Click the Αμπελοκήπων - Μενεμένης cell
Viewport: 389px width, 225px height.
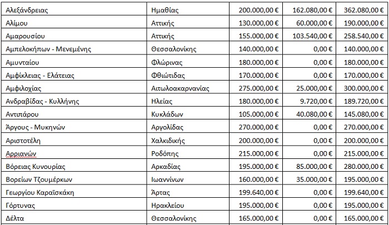point(74,49)
